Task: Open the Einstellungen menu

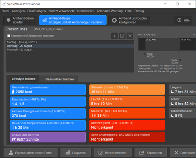Action: 37,11
